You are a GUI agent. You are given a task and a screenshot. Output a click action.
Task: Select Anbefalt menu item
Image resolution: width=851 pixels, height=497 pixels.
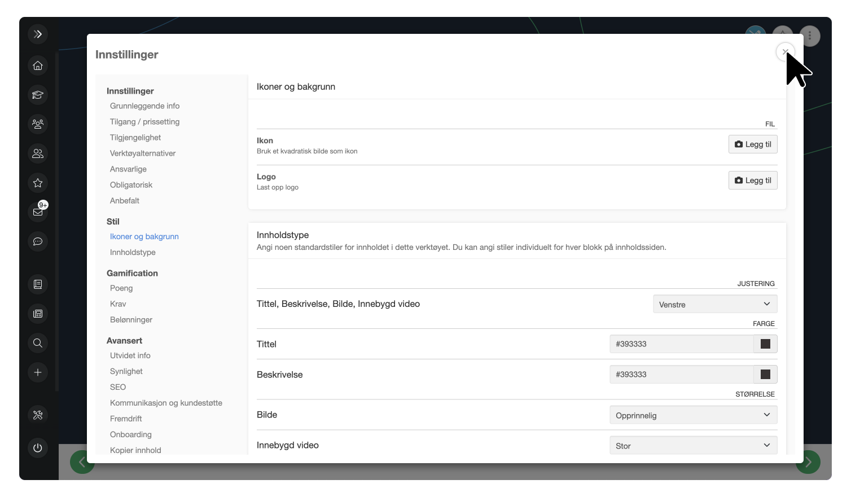(125, 201)
